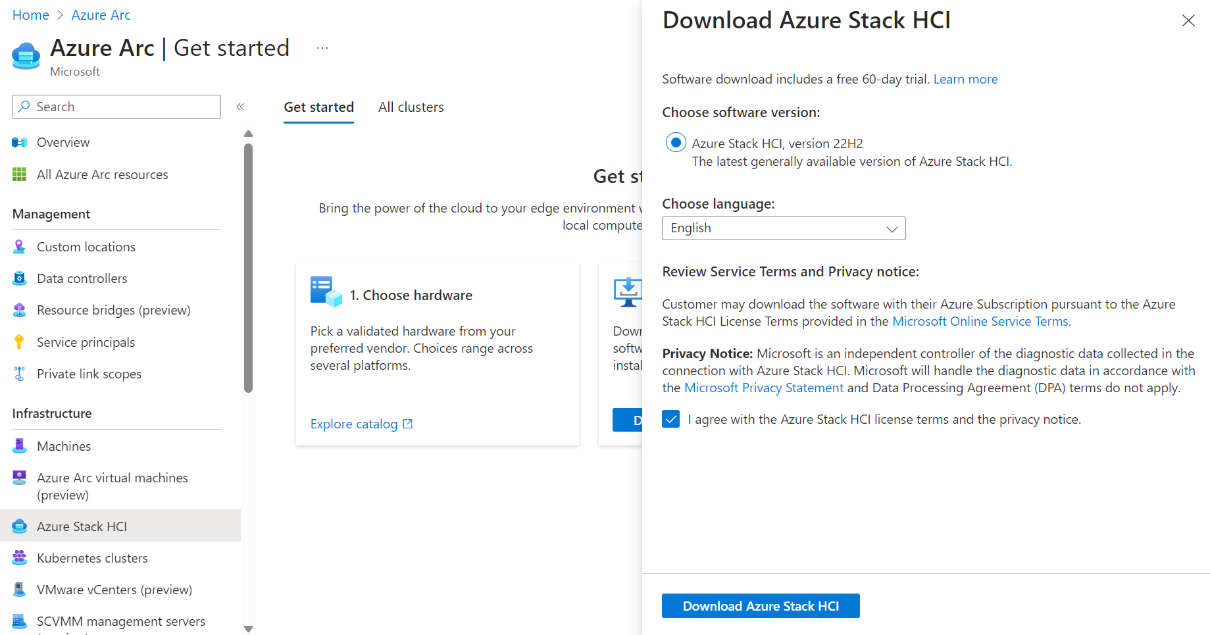Collapse the sidebar navigation menu
The image size is (1210, 635).
click(x=241, y=107)
